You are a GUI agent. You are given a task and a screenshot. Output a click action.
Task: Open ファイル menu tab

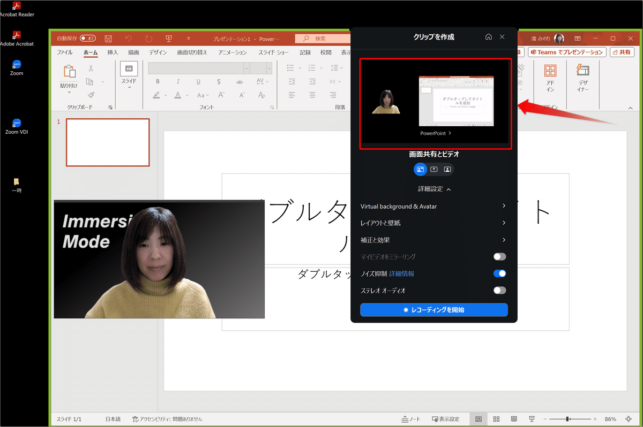pyautogui.click(x=65, y=52)
